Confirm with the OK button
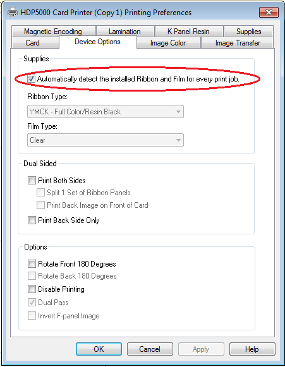 pyautogui.click(x=99, y=349)
